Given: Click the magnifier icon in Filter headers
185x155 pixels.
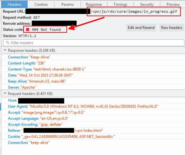Looking at the screenshot, I should point(8,43).
